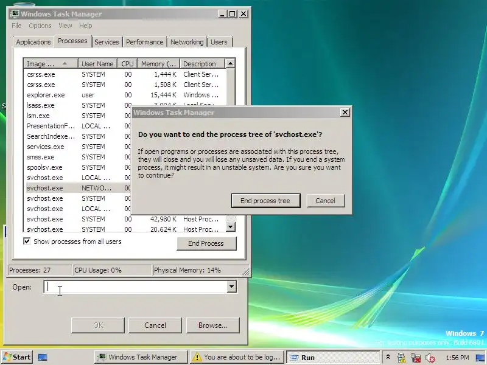Open the File menu in Task Manager

pos(16,26)
